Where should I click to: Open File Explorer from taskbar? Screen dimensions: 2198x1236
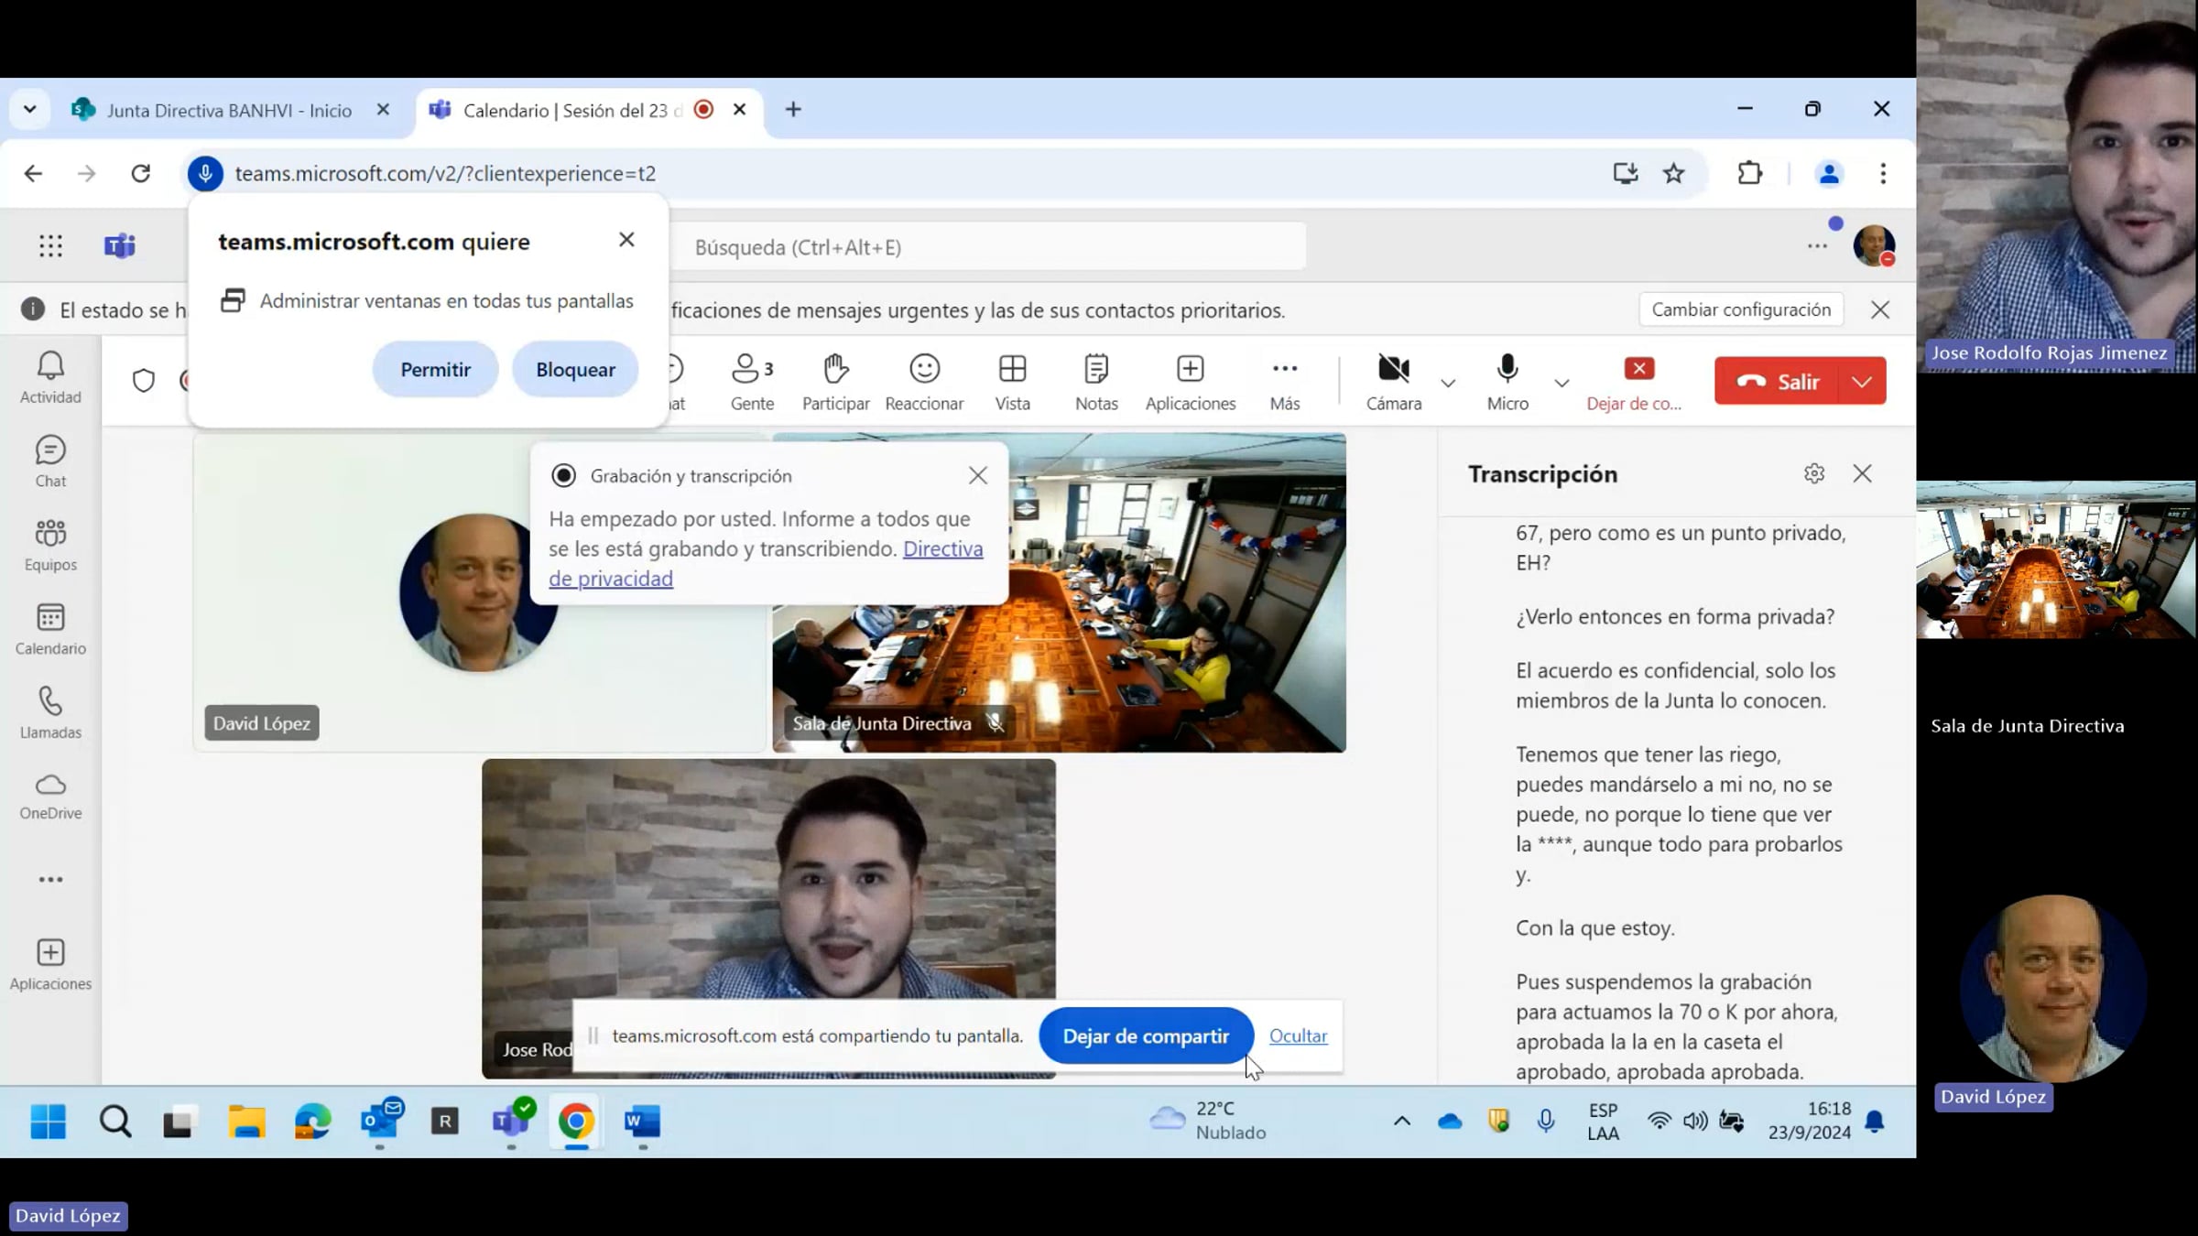tap(246, 1121)
